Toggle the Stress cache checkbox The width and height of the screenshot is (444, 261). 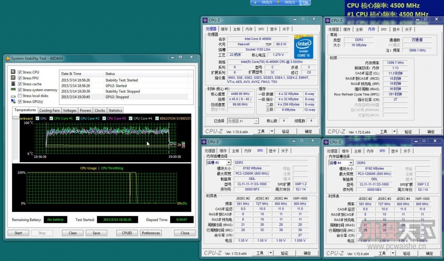pos(20,84)
